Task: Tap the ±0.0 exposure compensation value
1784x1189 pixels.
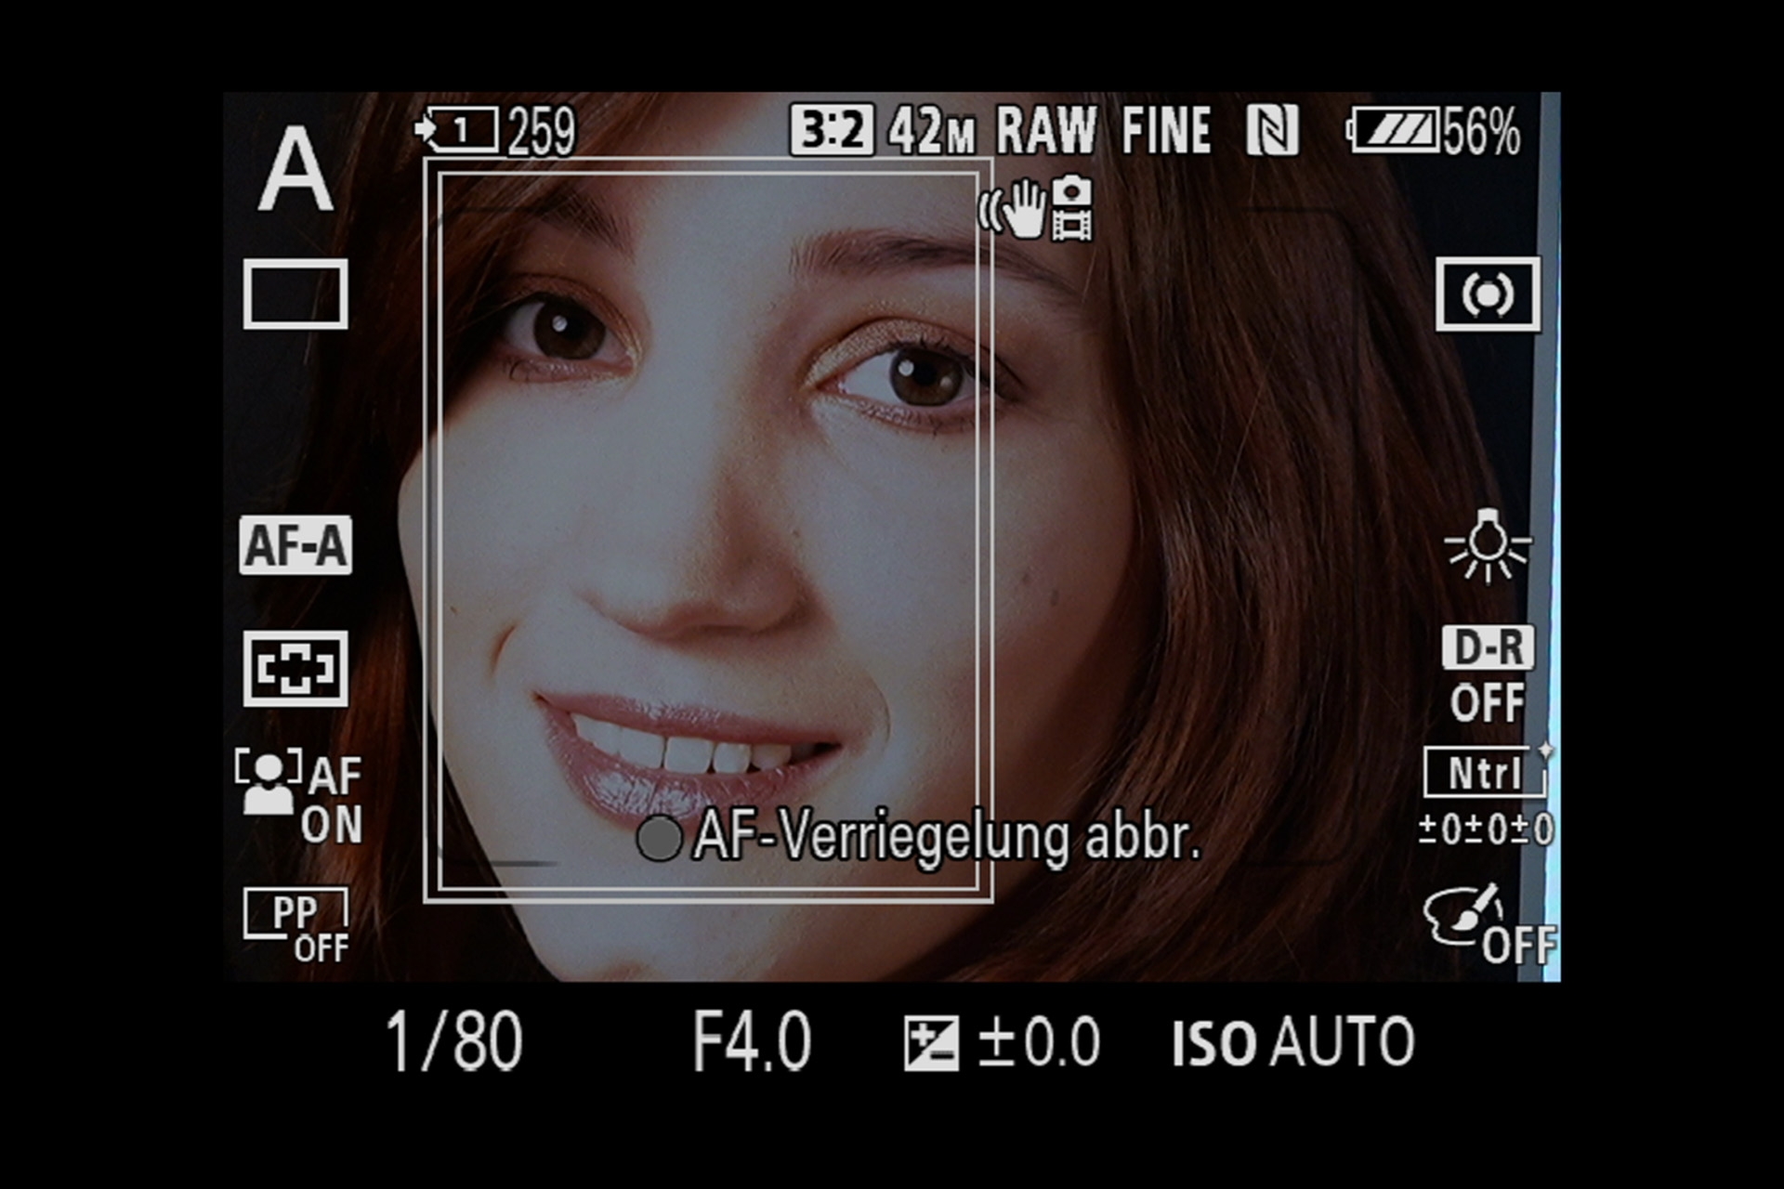Action: coord(1039,1042)
